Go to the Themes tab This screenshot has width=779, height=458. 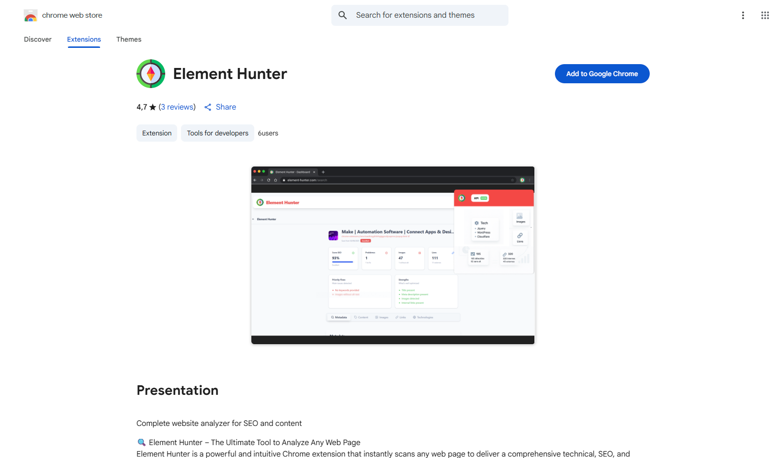129,39
